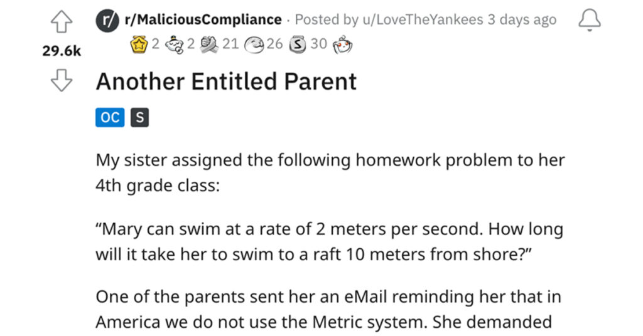Open u/LoveTheYankees user profile

(x=423, y=19)
